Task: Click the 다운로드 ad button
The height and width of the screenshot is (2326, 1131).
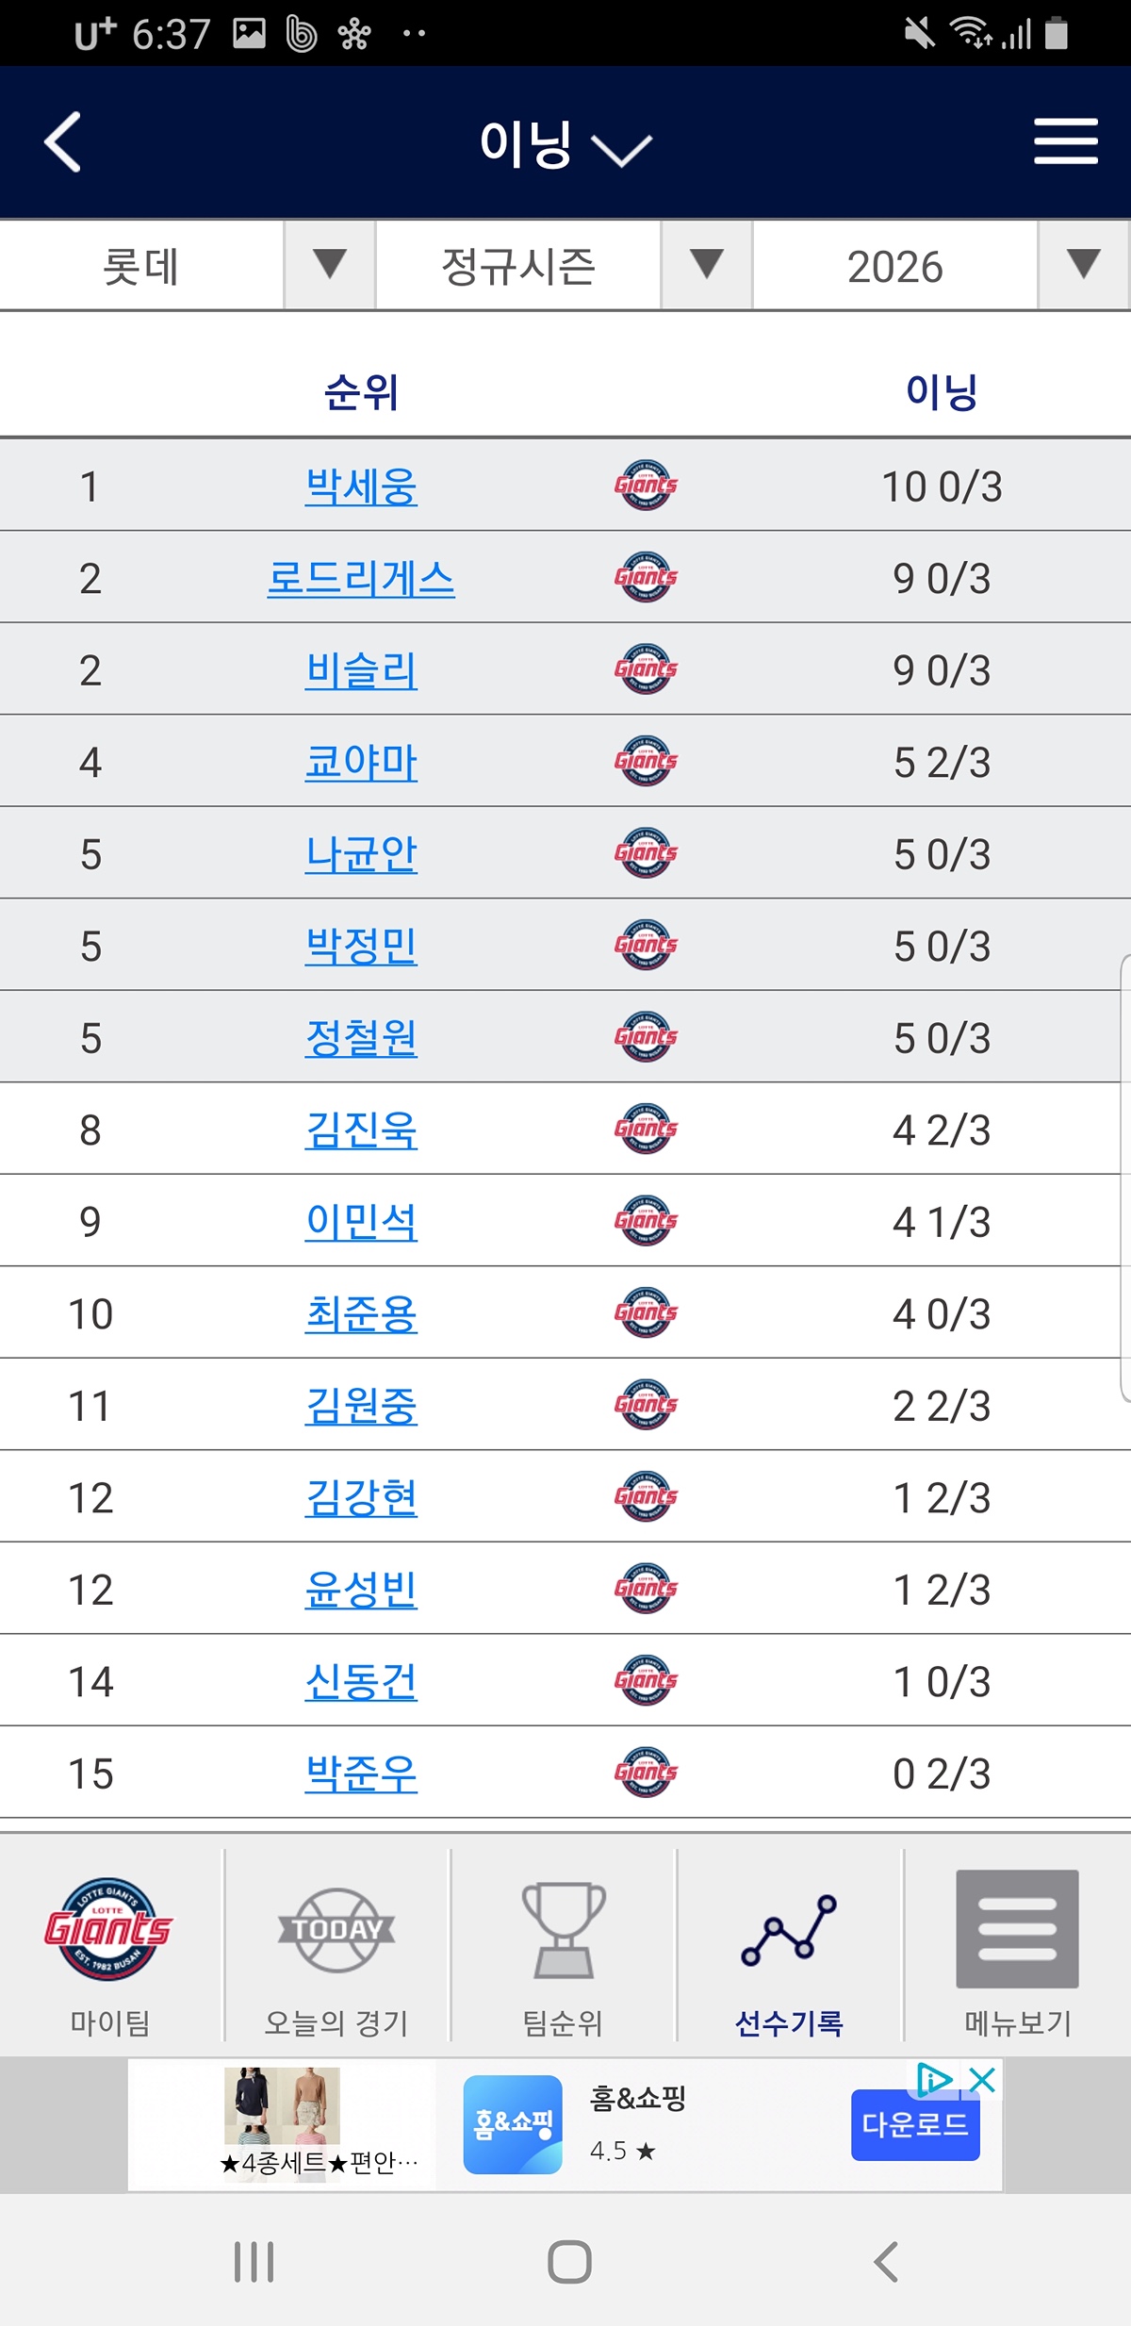Action: pyautogui.click(x=914, y=2125)
